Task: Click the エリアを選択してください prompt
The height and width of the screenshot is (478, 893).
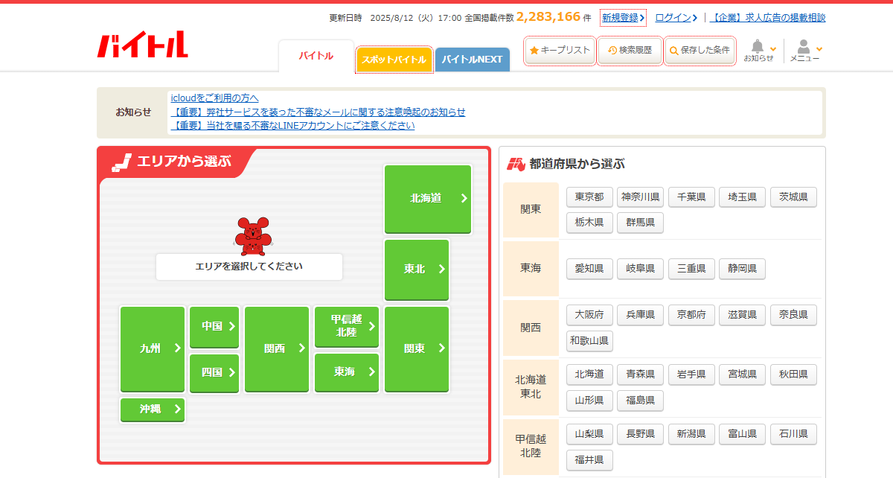Action: tap(249, 266)
